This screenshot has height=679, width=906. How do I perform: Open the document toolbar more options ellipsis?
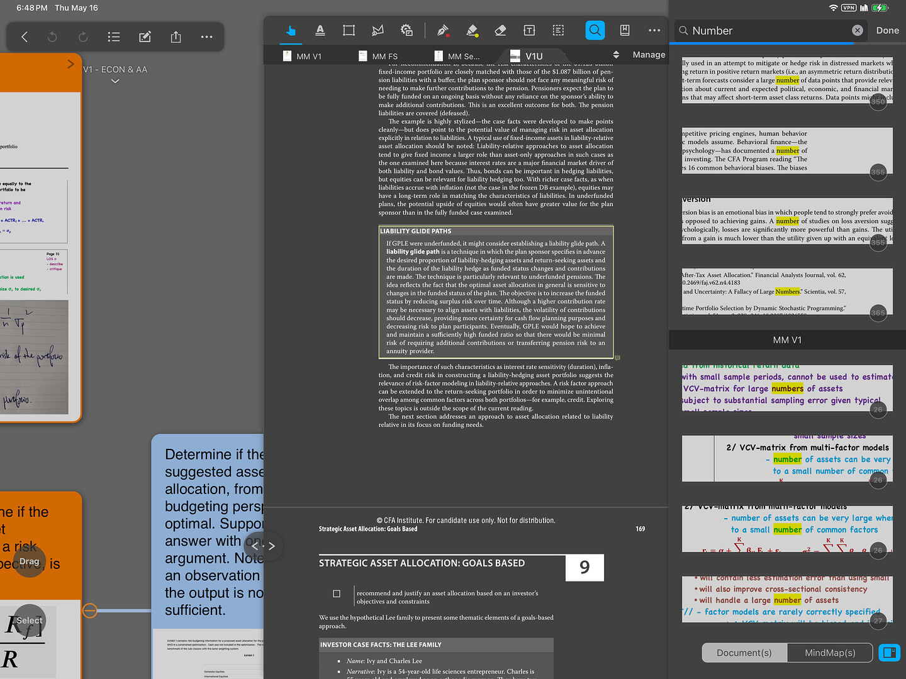pyautogui.click(x=654, y=30)
